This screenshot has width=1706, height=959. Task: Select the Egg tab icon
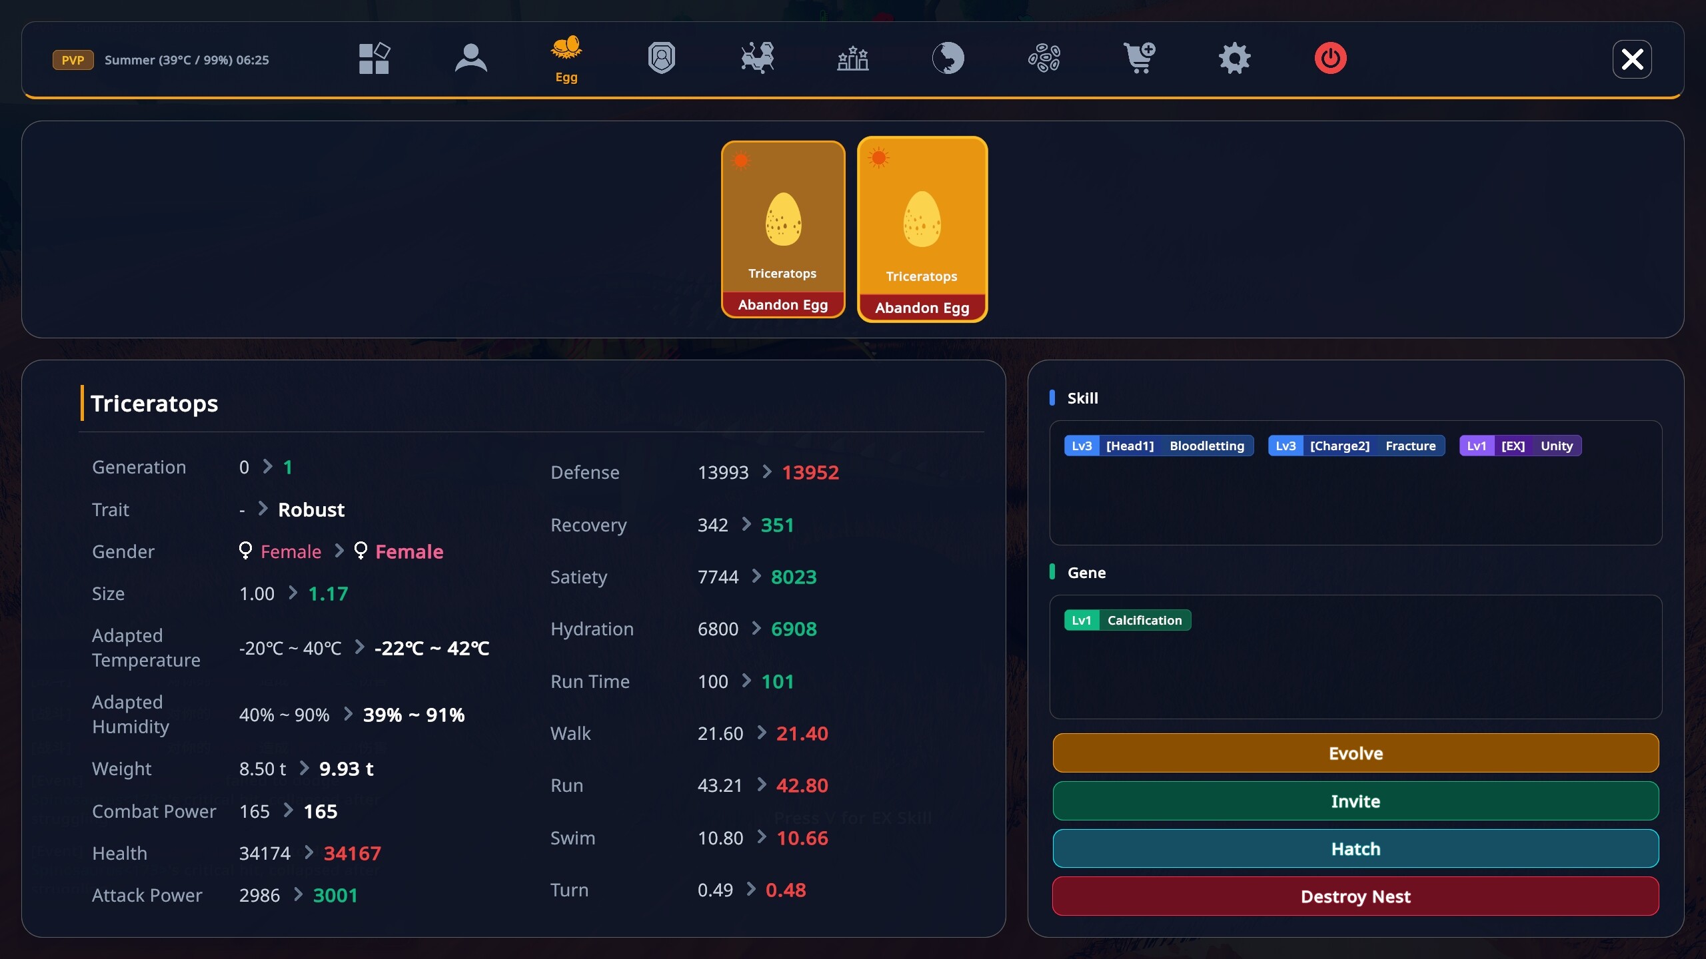566,59
